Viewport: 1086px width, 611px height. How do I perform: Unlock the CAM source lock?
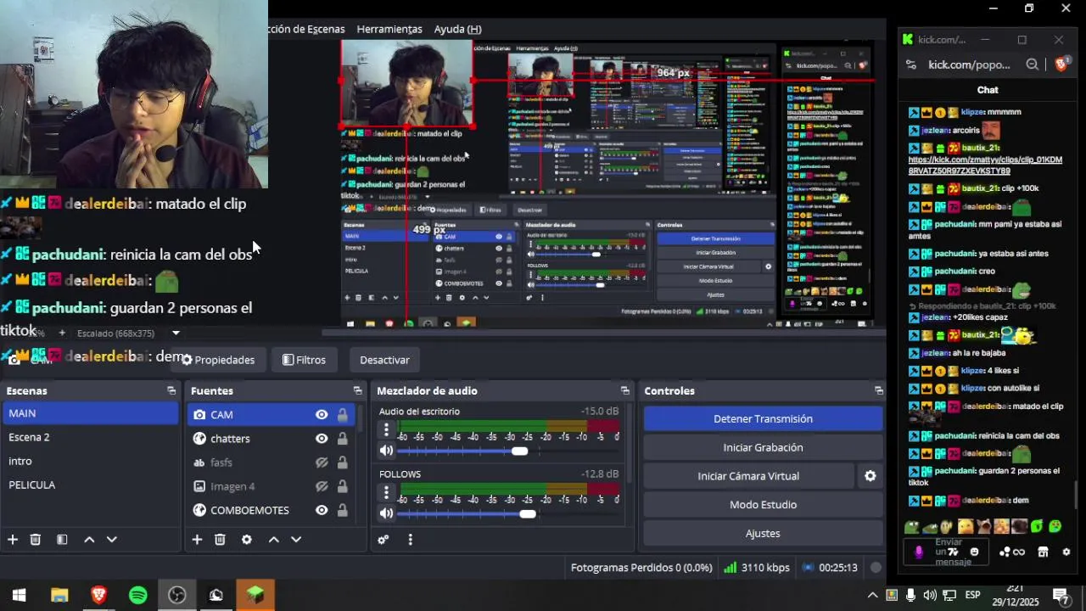pos(342,414)
